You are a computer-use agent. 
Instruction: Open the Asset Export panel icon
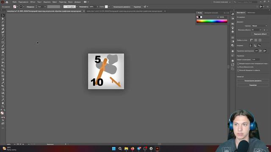(x=232, y=65)
